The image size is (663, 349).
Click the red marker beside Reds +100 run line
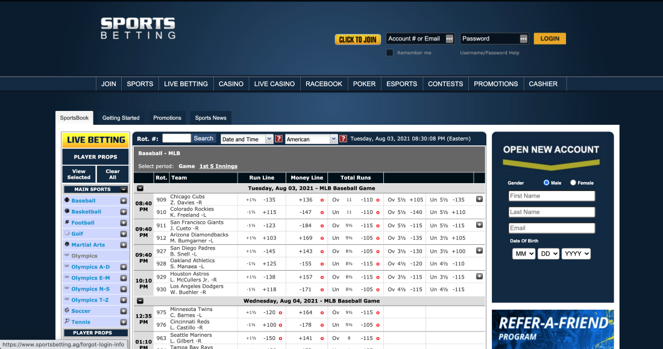tap(280, 325)
